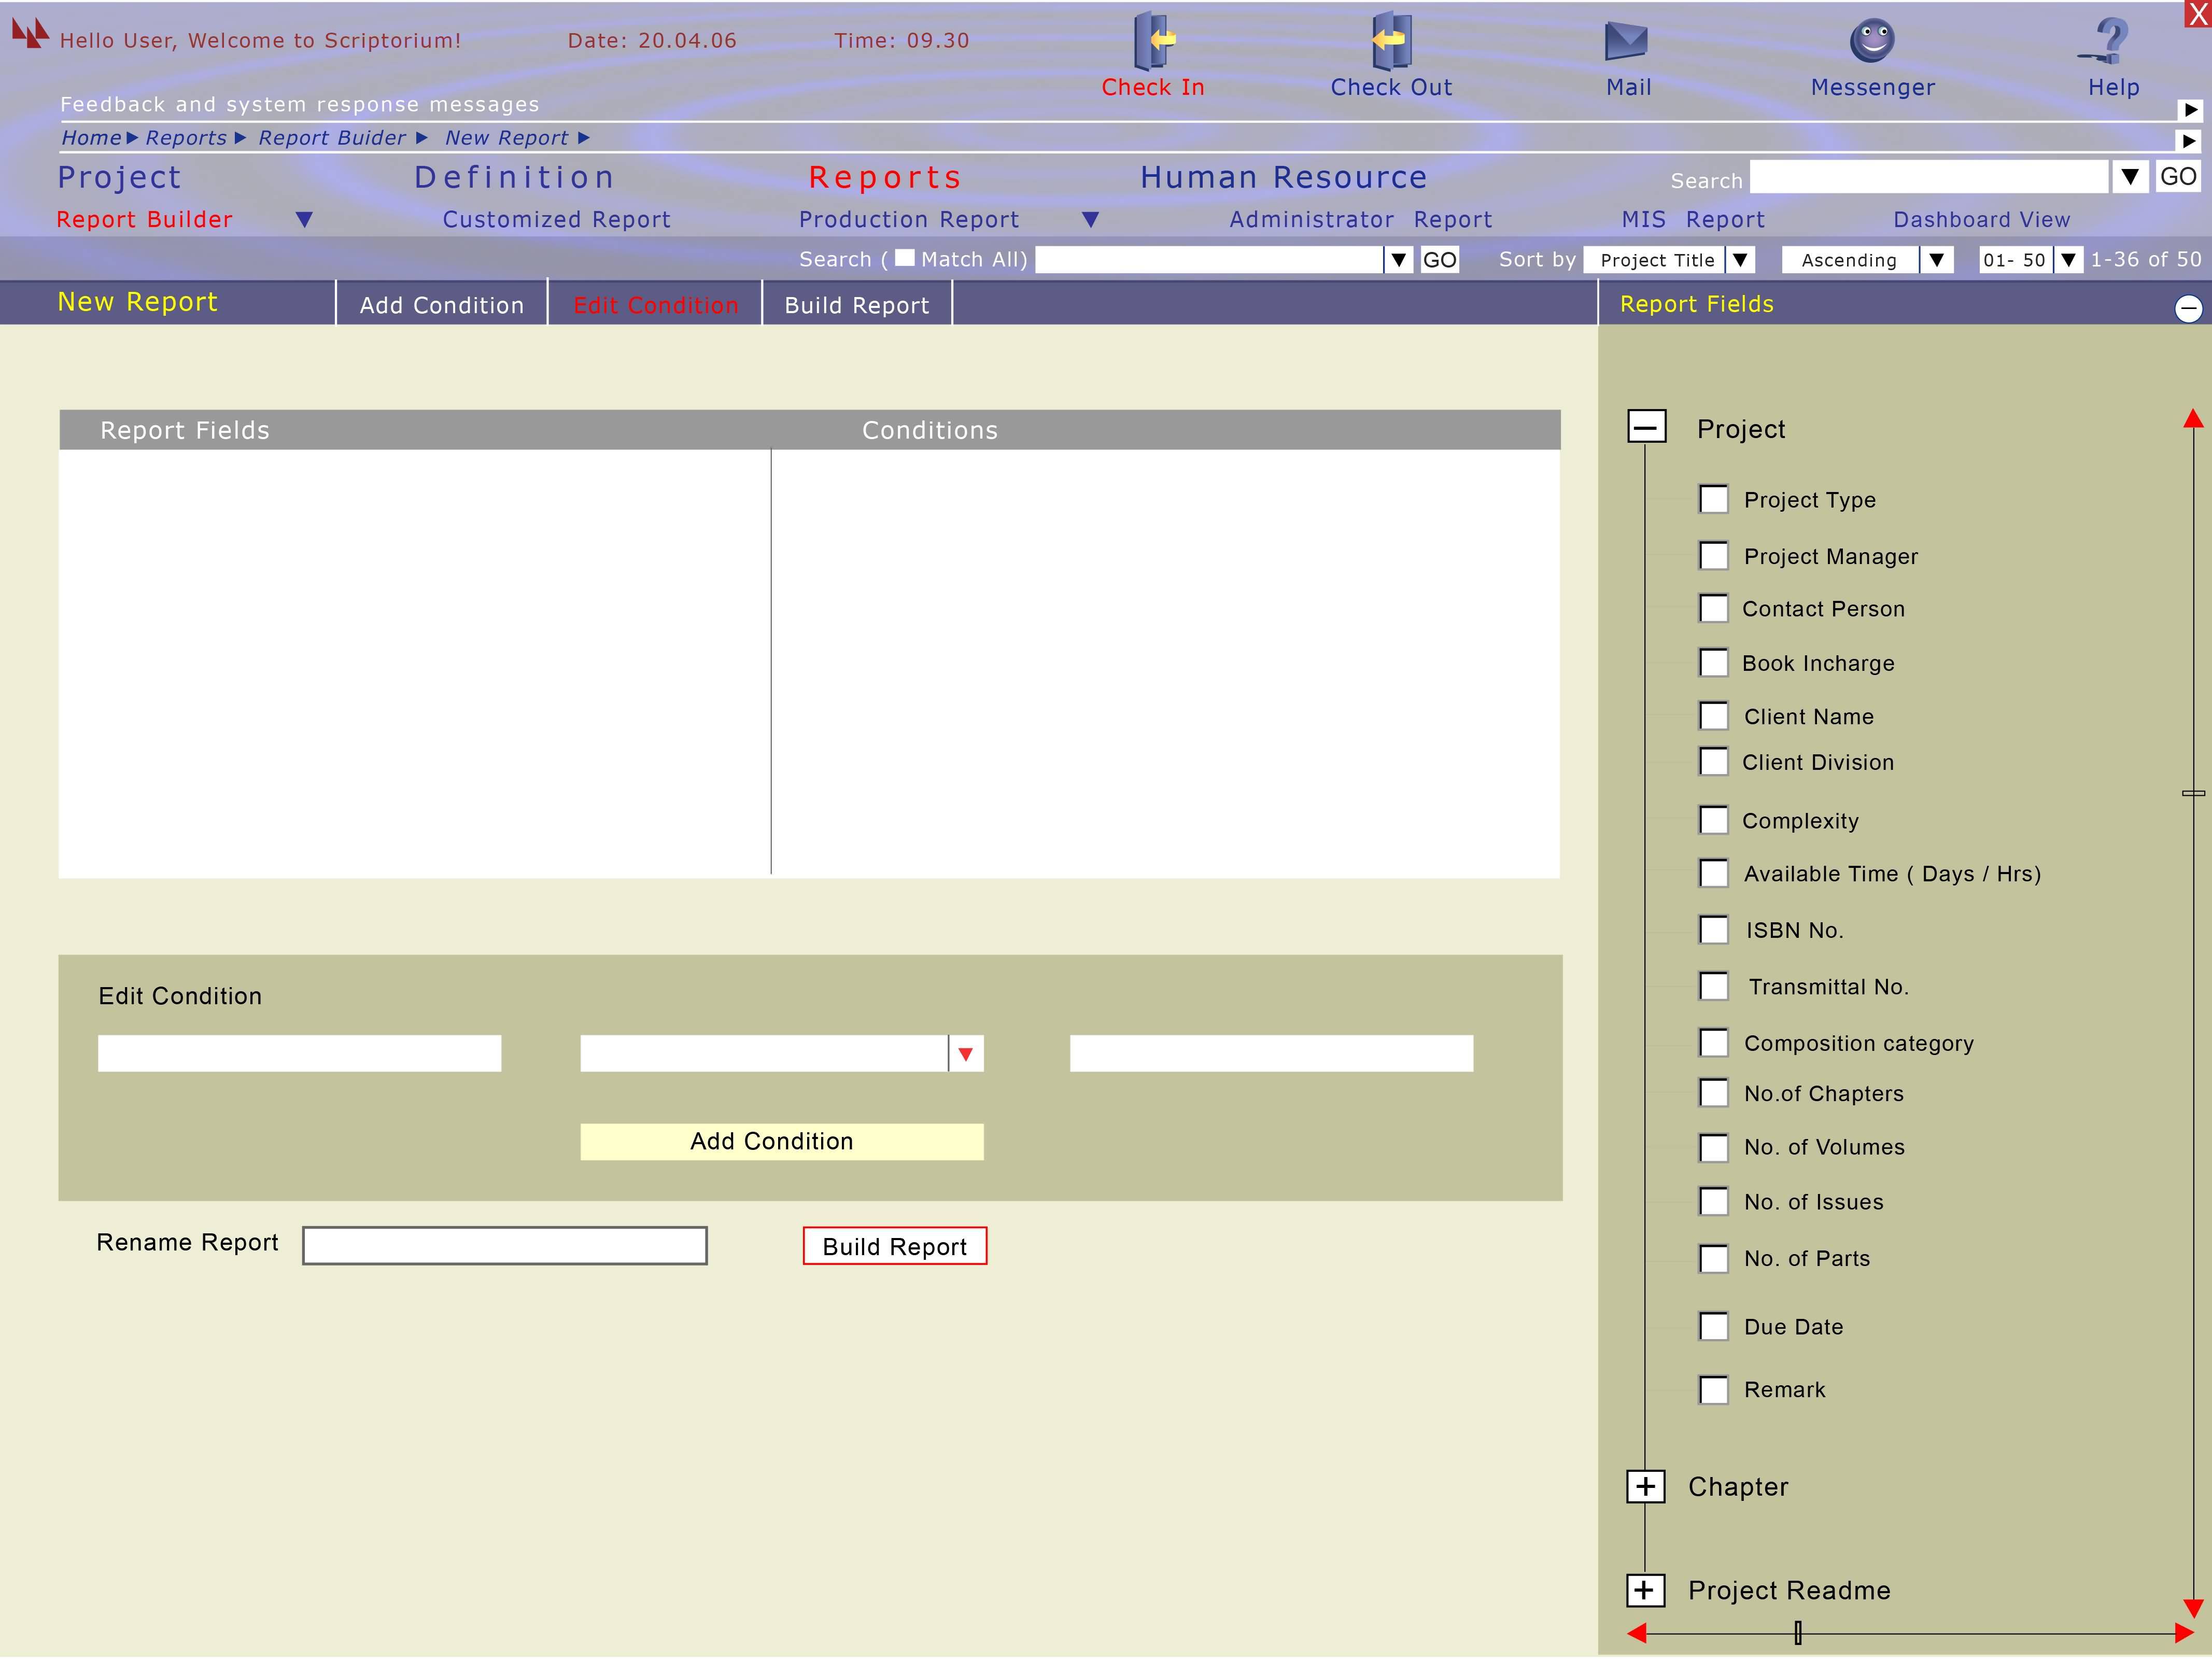Collapse the Project tree node
The image size is (2212, 1659).
(x=1646, y=427)
